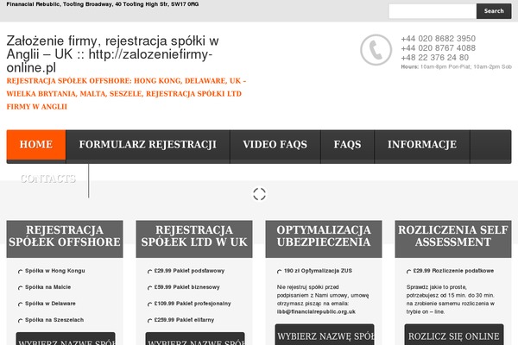Click phone number +44 020 8682 3950
This screenshot has width=518, height=345.
coord(438,39)
